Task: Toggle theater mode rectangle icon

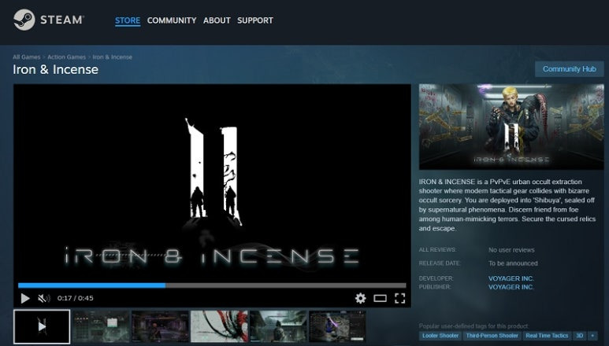Action: coord(380,298)
